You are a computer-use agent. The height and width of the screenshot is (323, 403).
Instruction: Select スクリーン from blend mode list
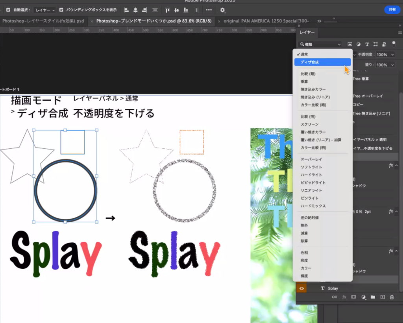[310, 124]
